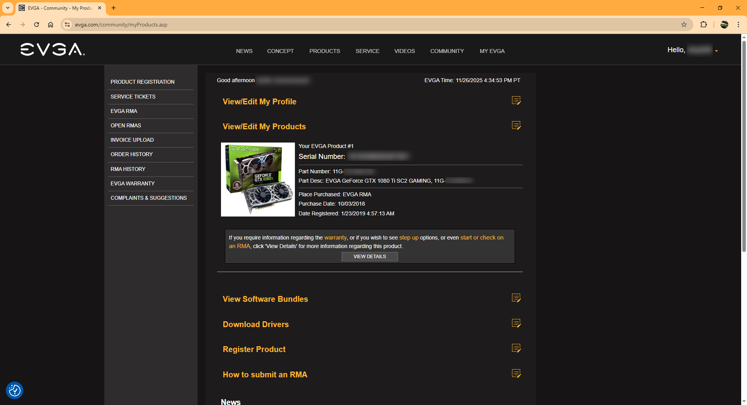Click the GTX 1080 Ti product box image
Screen dimensions: 747x405
tap(258, 180)
